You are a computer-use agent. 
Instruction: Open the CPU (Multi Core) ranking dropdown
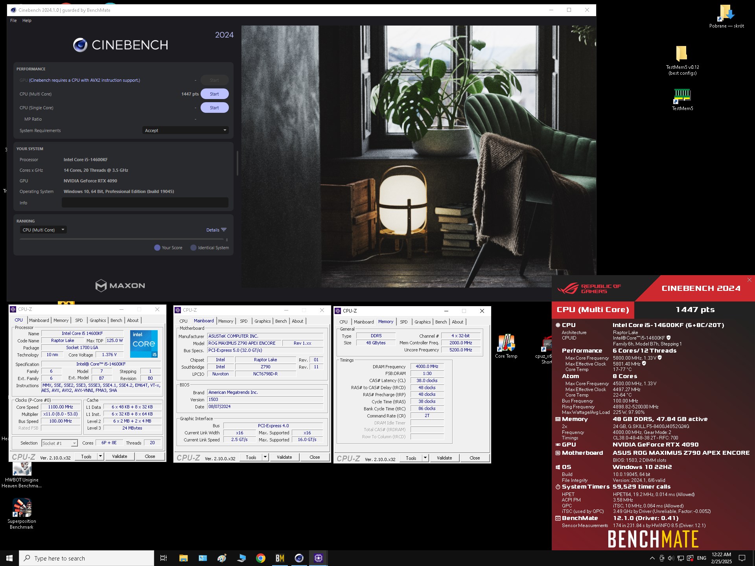tap(43, 230)
